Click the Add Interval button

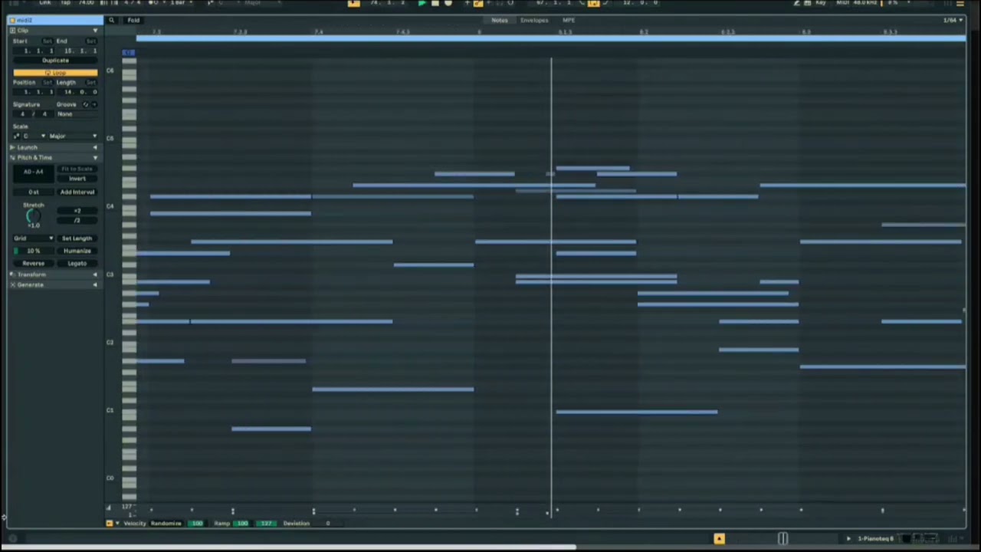[x=77, y=192]
